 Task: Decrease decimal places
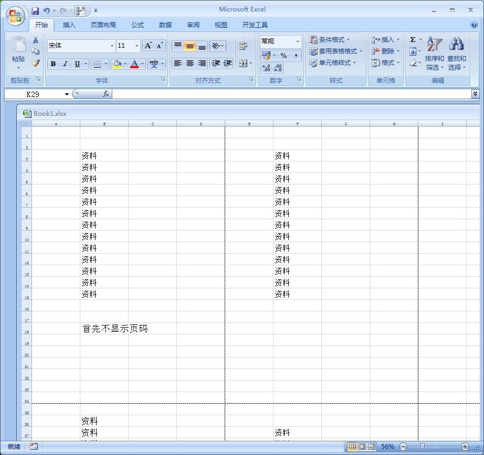coord(278,68)
